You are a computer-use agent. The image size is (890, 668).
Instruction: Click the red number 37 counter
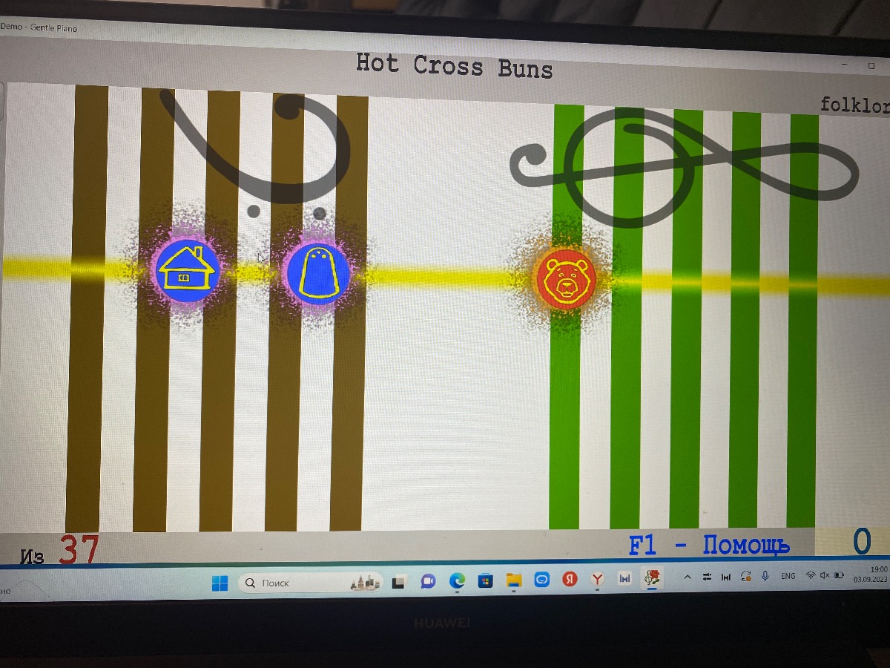pos(79,550)
